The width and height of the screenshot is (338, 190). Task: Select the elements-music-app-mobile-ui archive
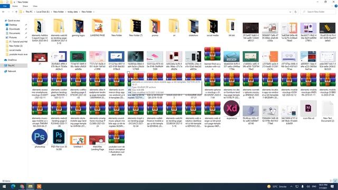(x=40, y=114)
